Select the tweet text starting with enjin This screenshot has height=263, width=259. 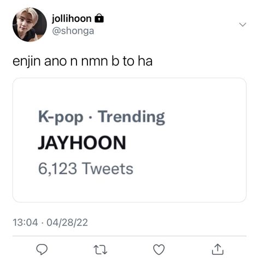(x=83, y=61)
